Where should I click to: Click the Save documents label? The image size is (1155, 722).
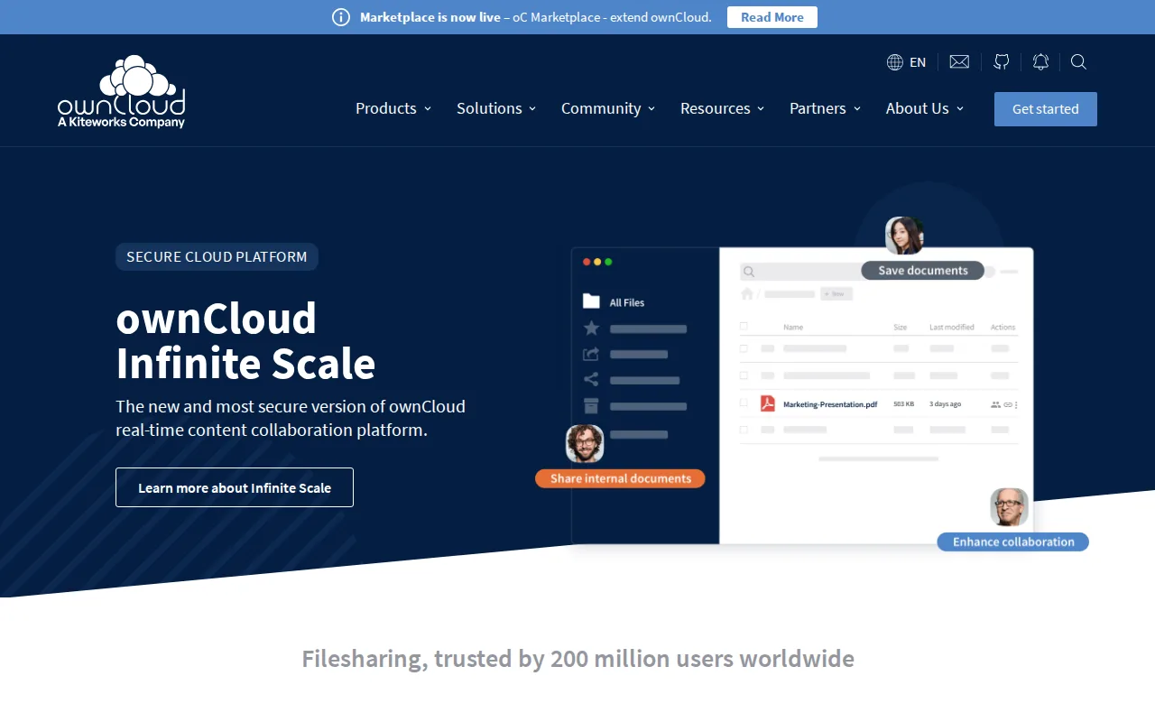(x=923, y=271)
